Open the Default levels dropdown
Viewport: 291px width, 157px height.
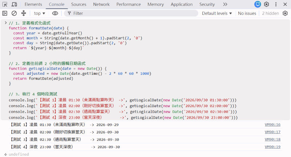(217, 13)
